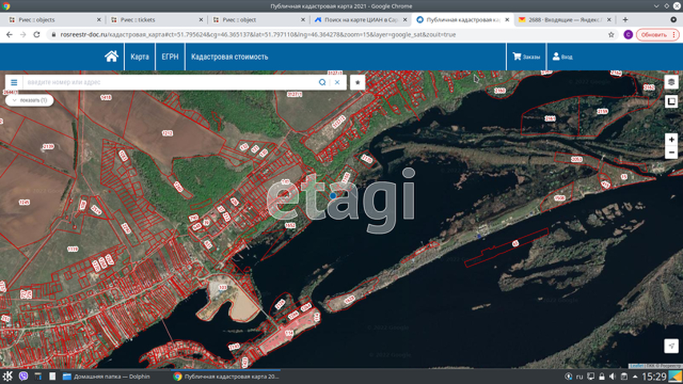Open the map layers selector
This screenshot has width=683, height=384.
tap(671, 82)
